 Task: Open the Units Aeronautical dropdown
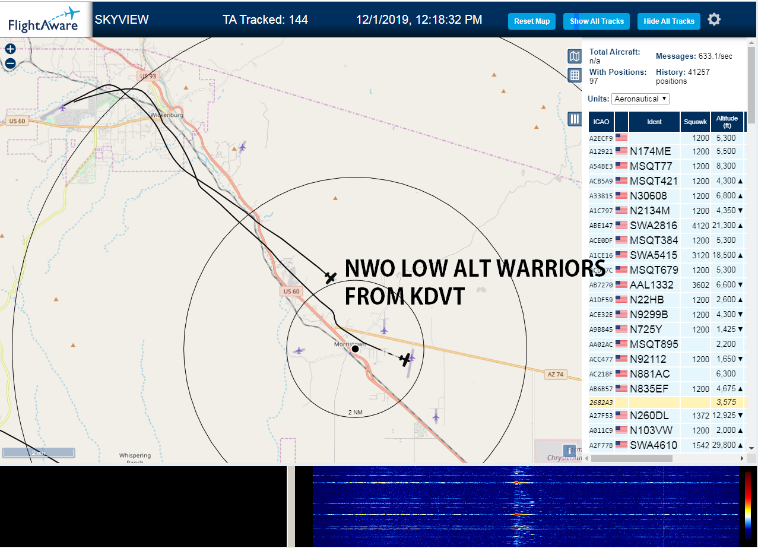[x=640, y=99]
